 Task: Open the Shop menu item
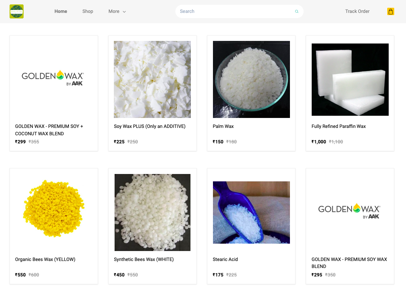[88, 11]
